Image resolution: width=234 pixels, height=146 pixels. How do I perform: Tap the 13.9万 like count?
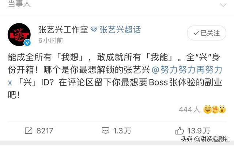click(x=199, y=131)
